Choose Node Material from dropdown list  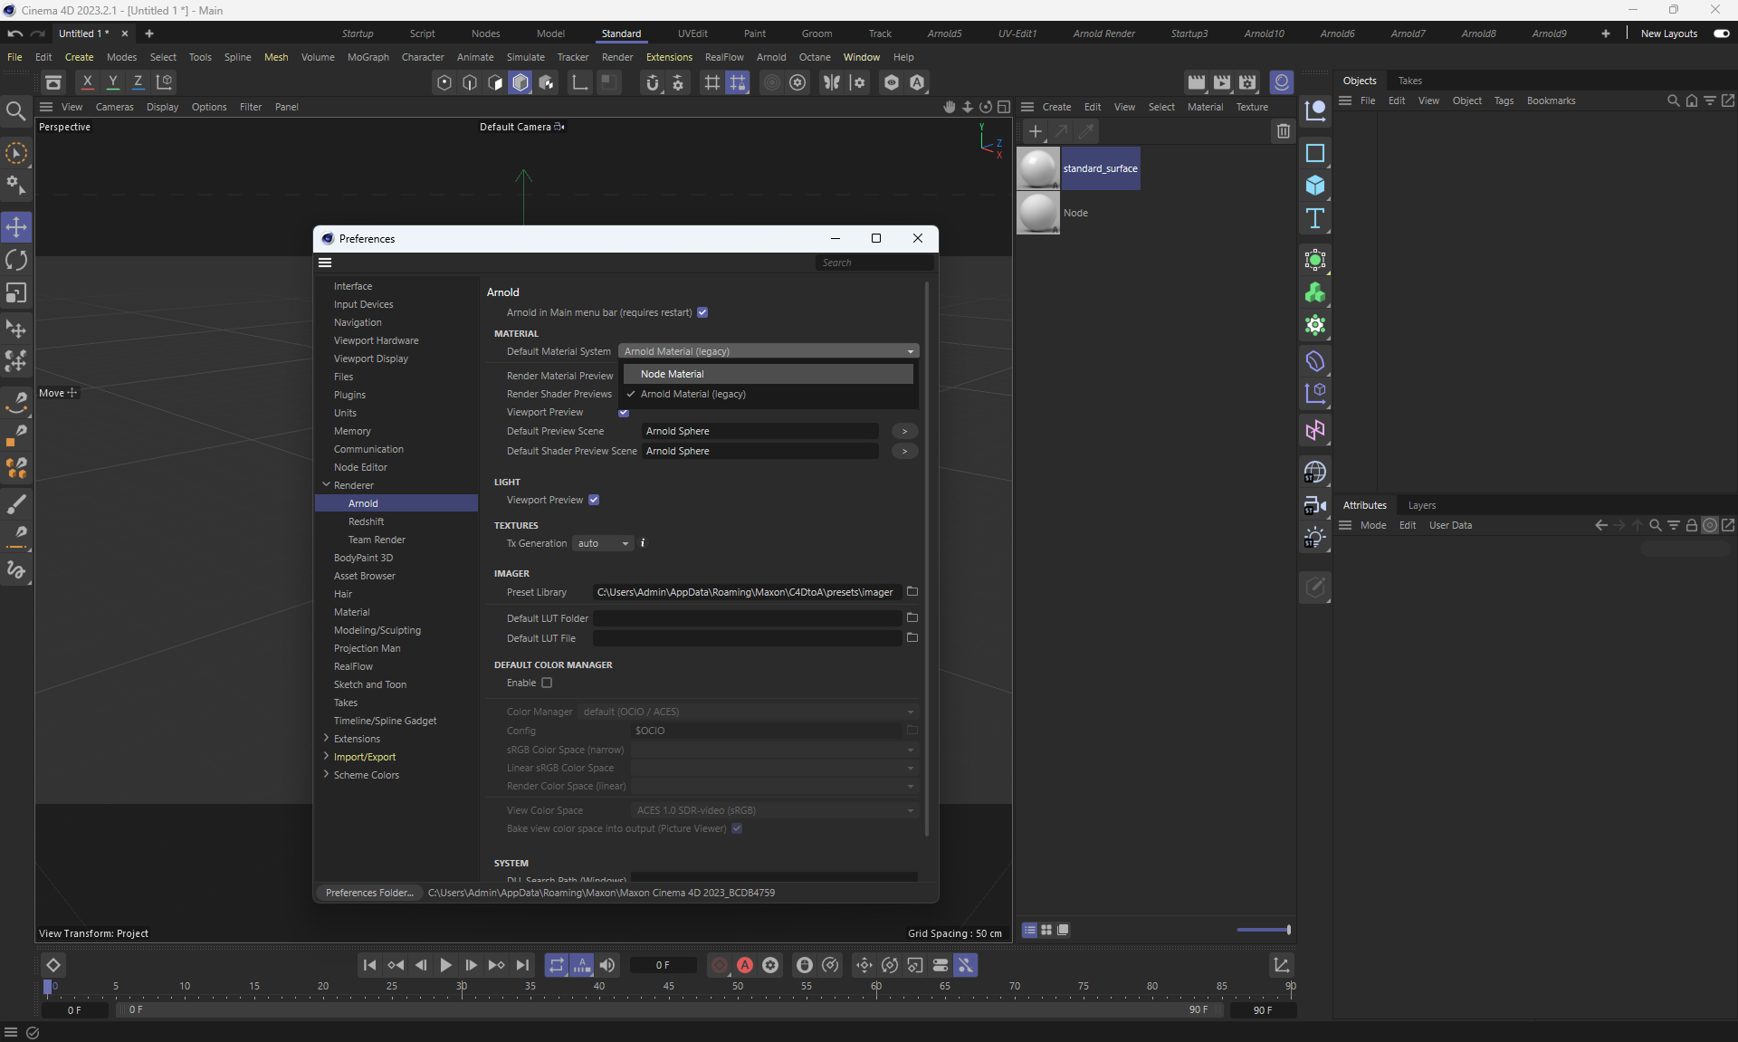(x=673, y=374)
